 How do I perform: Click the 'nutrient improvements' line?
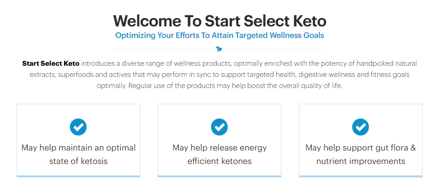[360, 161]
